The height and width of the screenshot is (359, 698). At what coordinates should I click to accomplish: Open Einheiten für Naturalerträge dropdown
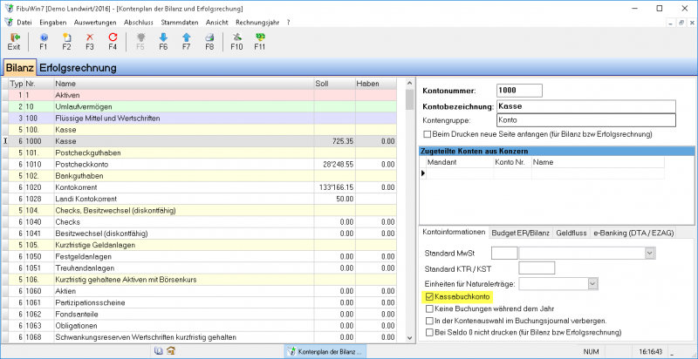tap(592, 283)
